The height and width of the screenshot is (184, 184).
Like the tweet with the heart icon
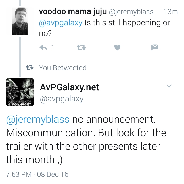(117, 47)
